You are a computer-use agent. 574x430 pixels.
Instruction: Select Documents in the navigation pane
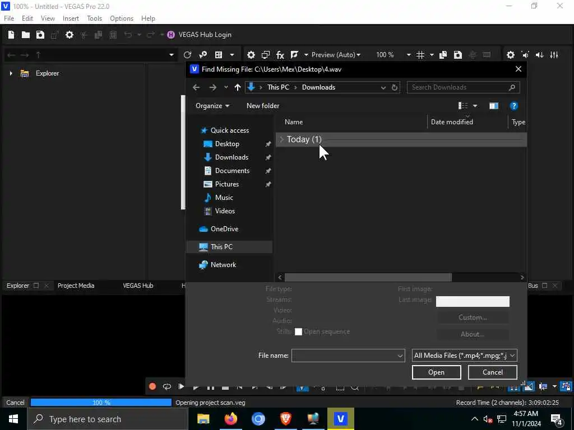[x=232, y=171]
